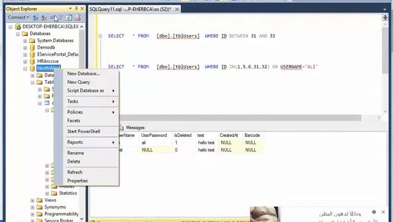This screenshot has width=394, height=222.
Task: Open settings gear on the ad notification
Action: click(x=374, y=212)
